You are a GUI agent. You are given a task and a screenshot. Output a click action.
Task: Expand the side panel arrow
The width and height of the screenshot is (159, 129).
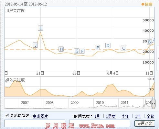click(158, 58)
